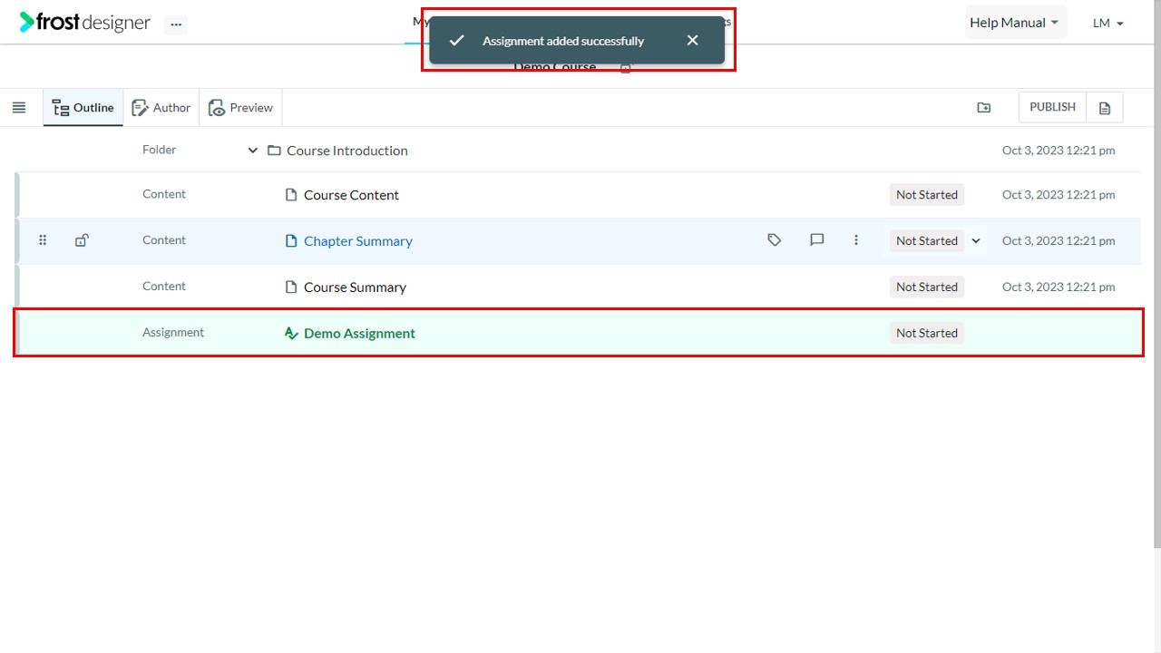Click the add folder icon
Screen dimensions: 1161x653
(x=984, y=108)
